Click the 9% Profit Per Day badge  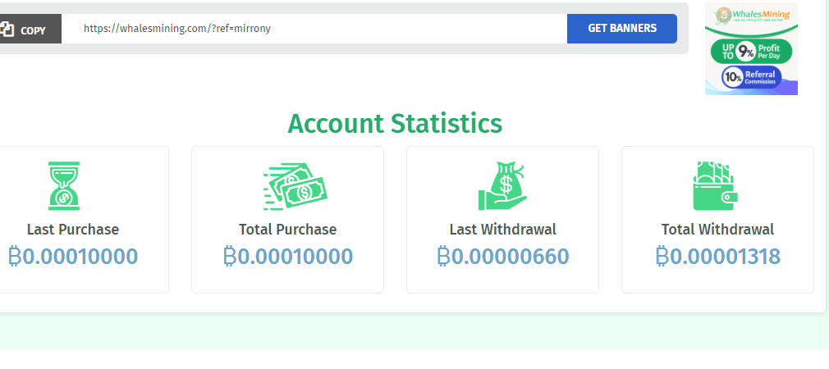(x=751, y=51)
